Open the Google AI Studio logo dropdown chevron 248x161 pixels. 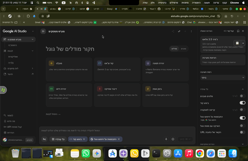[33, 31]
